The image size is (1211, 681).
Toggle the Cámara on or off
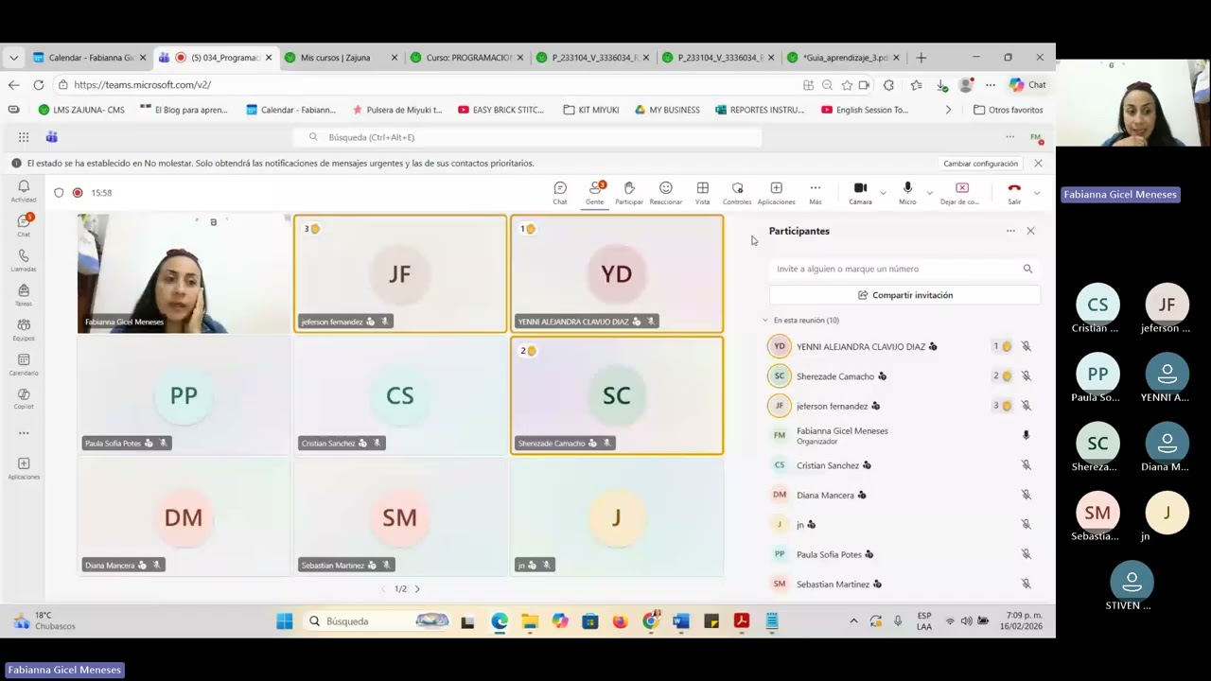tap(860, 193)
